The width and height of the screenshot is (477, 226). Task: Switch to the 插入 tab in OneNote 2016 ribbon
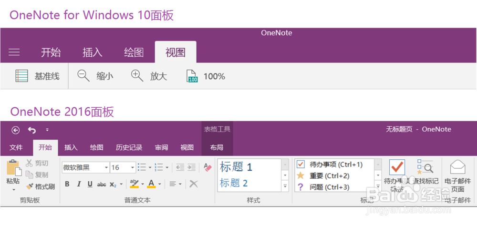71,147
